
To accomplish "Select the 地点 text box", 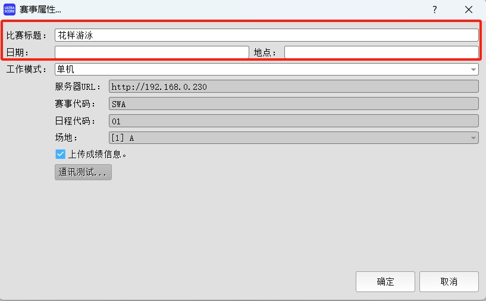I will [x=381, y=52].
